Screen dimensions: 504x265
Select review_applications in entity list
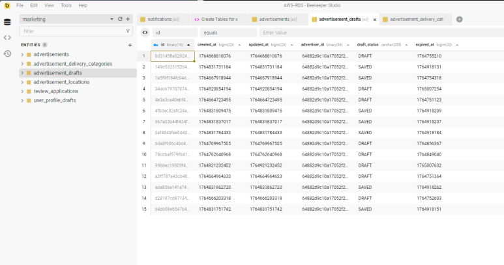pos(56,91)
